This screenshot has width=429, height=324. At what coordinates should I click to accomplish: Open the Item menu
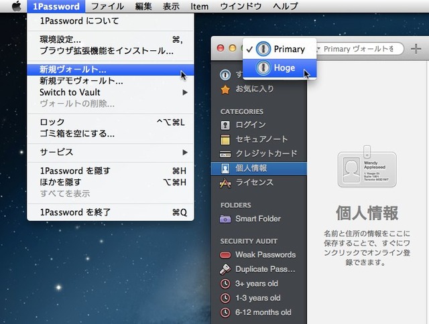tap(200, 6)
